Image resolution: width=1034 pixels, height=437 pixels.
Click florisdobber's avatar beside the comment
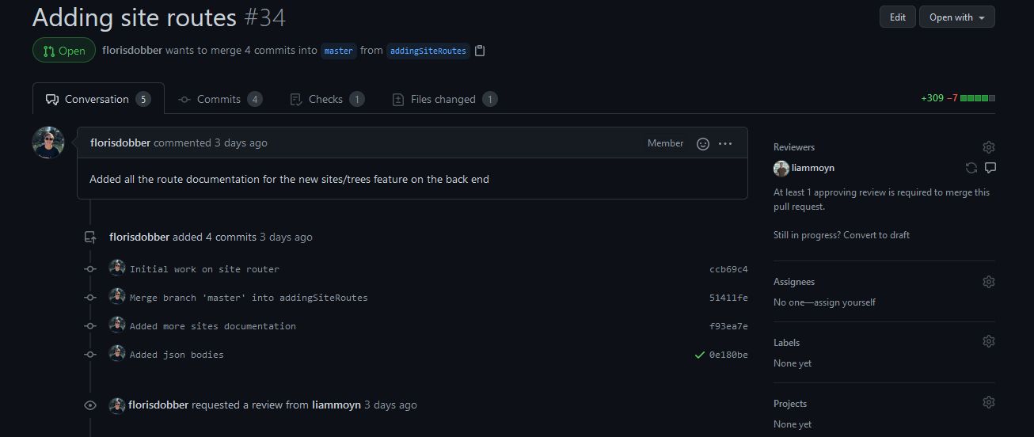(x=48, y=142)
